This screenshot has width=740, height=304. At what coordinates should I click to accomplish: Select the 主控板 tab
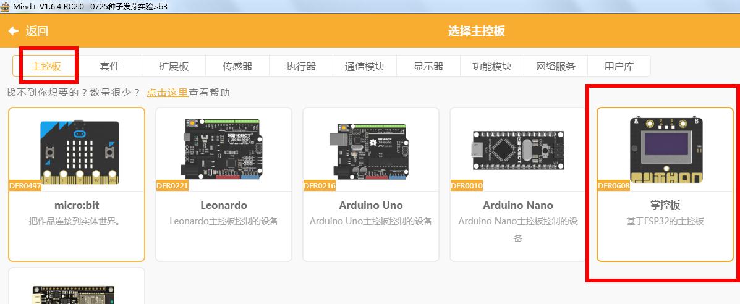click(46, 66)
